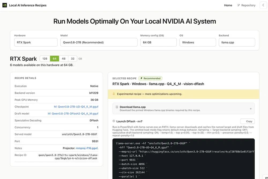Click the Recipe ID value text
Image resolution: width=268 pixels, height=179 pixels.
click(x=68, y=157)
